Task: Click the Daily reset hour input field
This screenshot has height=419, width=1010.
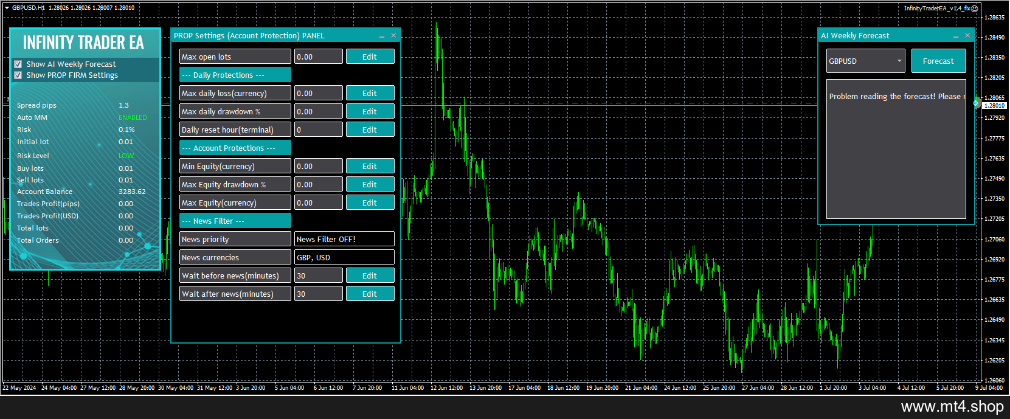Action: tap(319, 130)
